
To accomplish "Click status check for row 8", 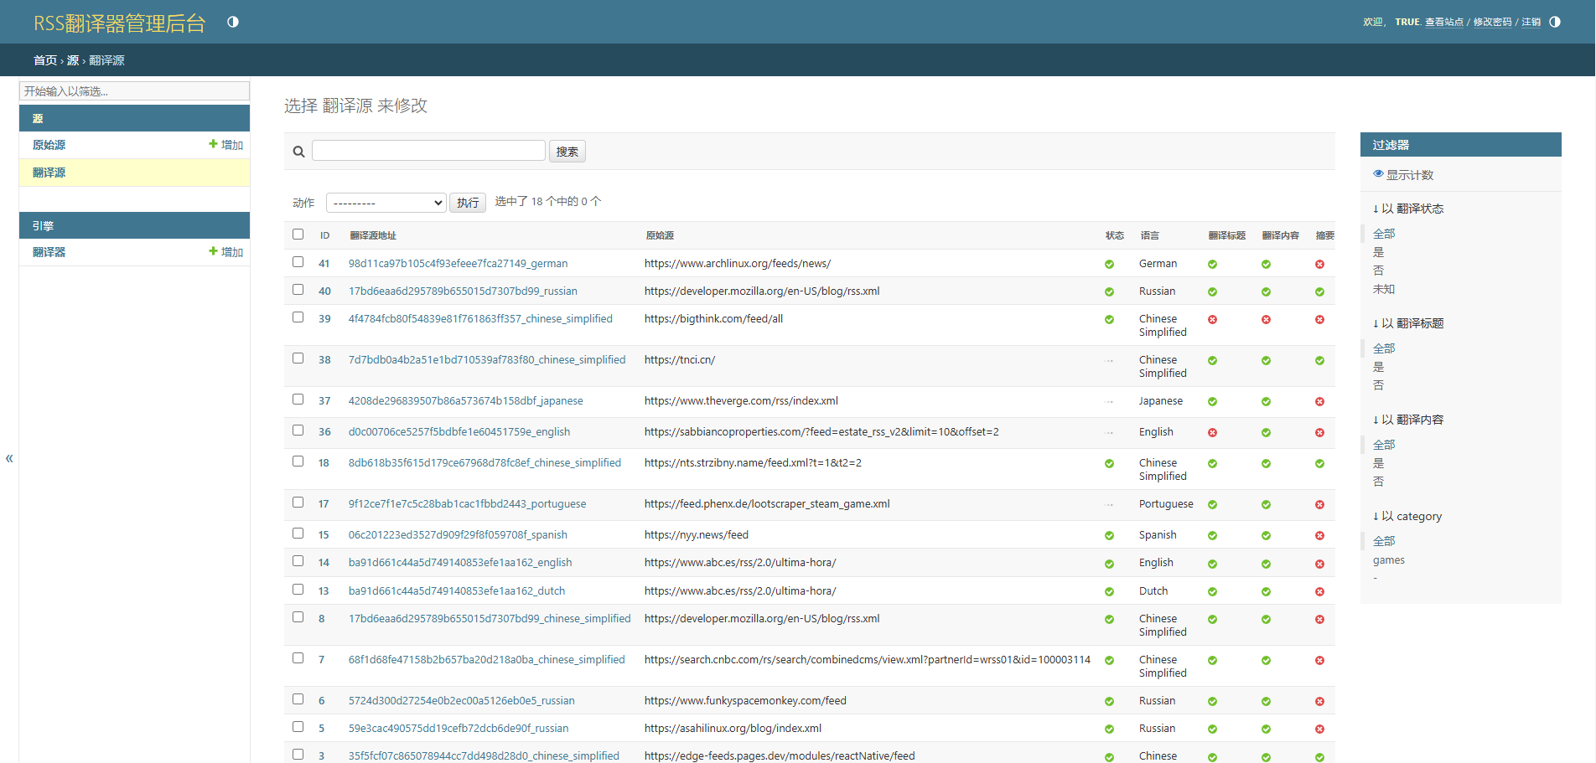I will coord(1109,620).
